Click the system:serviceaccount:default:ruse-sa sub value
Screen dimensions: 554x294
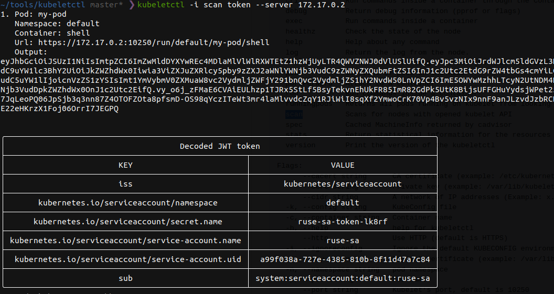click(x=343, y=278)
